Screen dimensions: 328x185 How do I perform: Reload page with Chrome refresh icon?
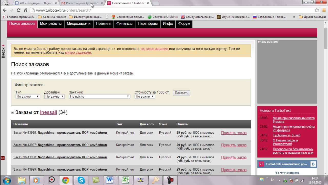pyautogui.click(x=18, y=10)
